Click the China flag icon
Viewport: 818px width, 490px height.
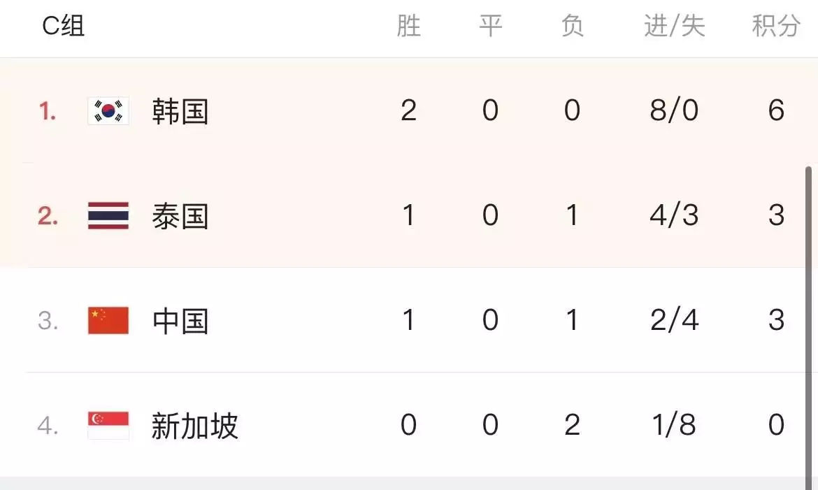click(x=108, y=321)
